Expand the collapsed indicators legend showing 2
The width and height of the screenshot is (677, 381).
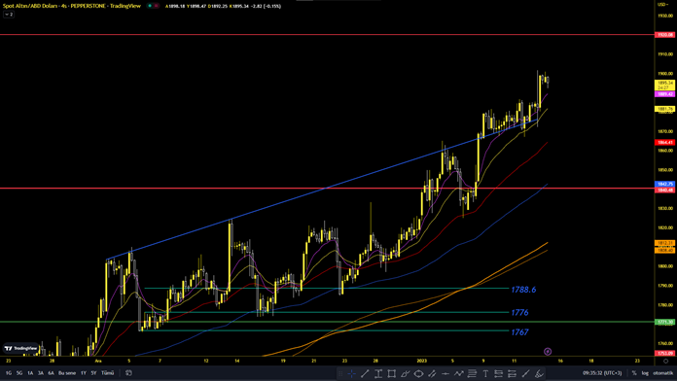pos(9,15)
